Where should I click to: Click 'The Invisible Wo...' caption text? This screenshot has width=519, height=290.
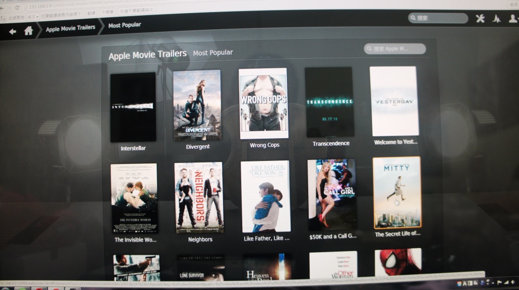135,240
